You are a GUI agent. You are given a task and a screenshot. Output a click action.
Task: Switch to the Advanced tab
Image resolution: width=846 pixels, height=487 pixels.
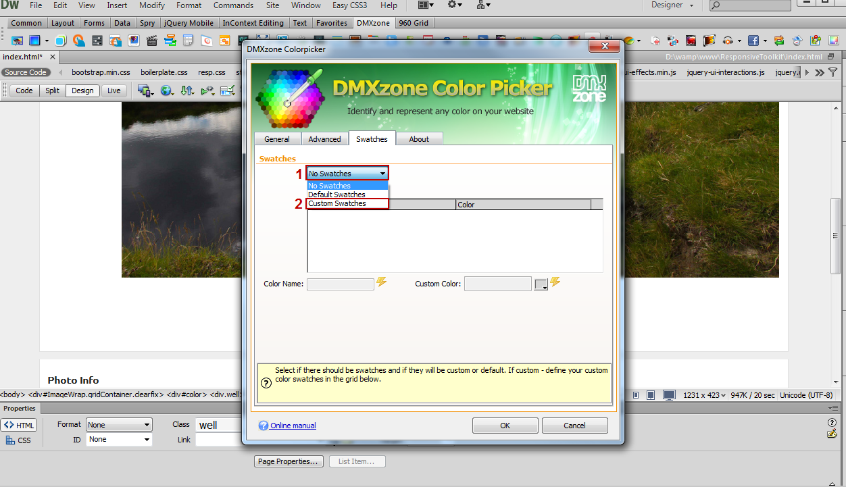[324, 139]
